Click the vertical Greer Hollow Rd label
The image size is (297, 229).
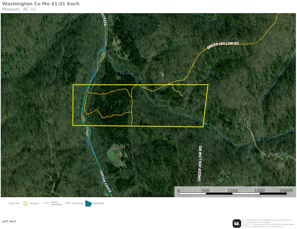coord(200,163)
